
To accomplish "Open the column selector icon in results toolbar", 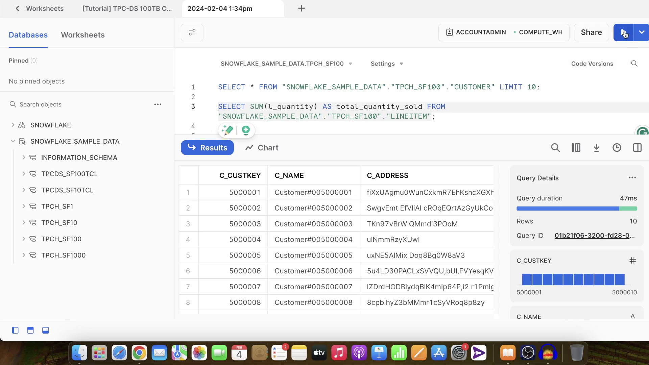I will click(576, 148).
